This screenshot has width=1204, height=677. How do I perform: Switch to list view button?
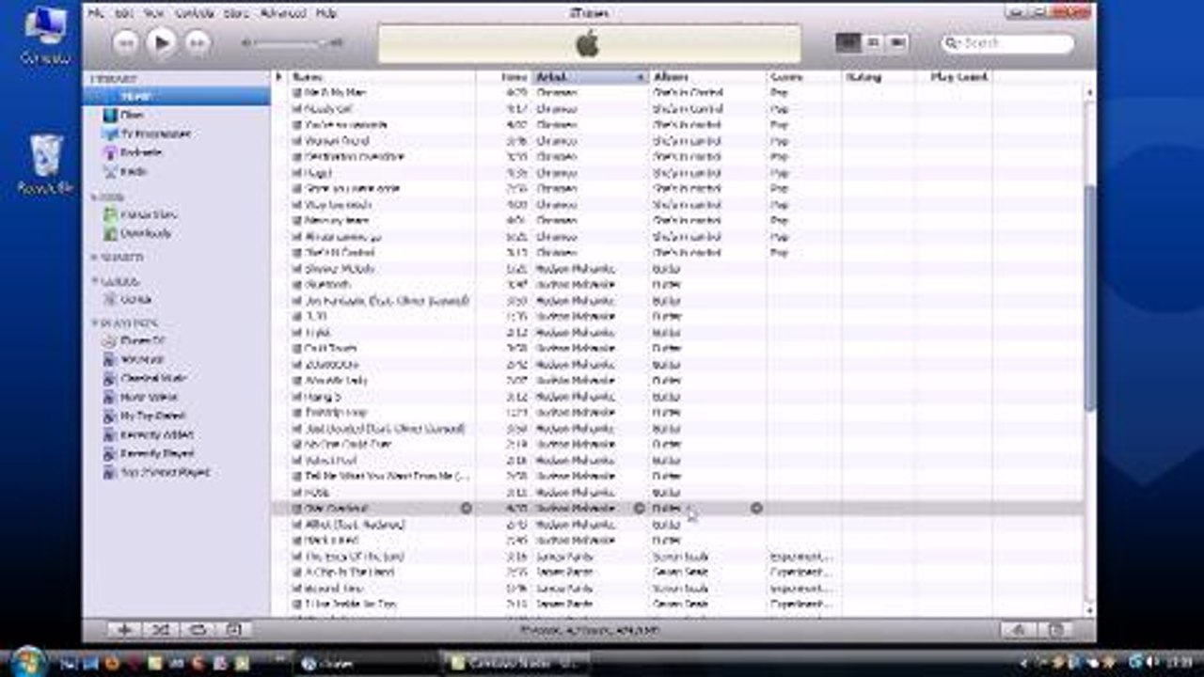848,42
